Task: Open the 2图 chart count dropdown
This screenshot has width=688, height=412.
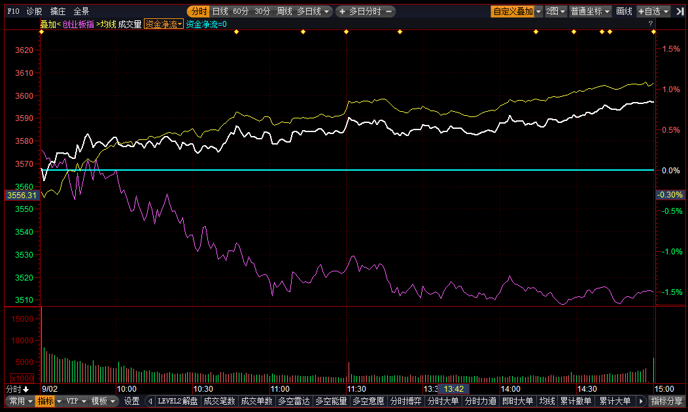Action: (x=556, y=11)
